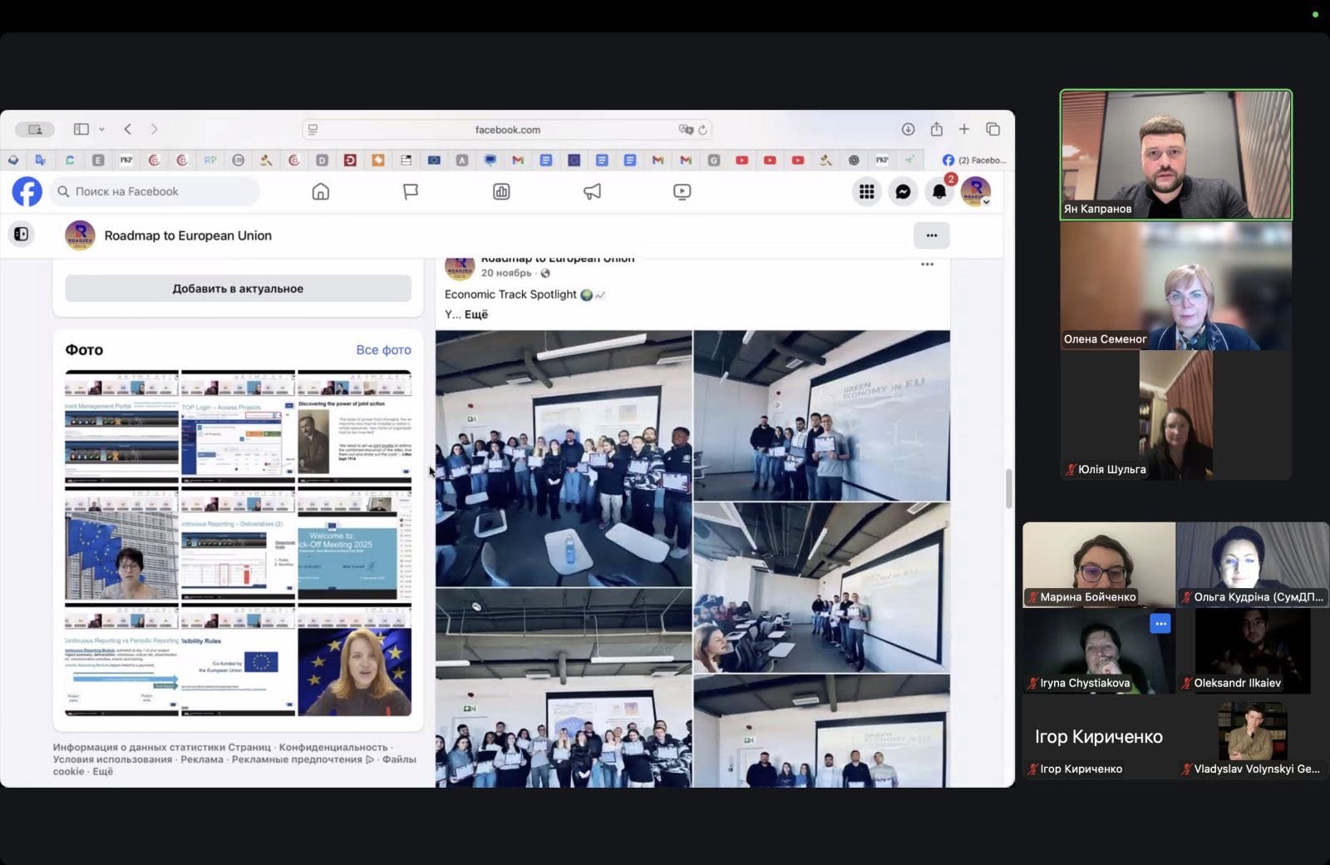Click Конфиденциальность footer link

(x=333, y=747)
